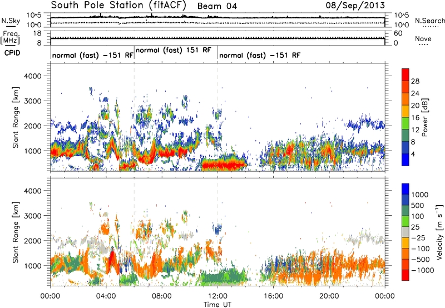This screenshot has height=308, width=445.
Task: Click the "Power [dB]" color bar title
Action: tap(424, 117)
